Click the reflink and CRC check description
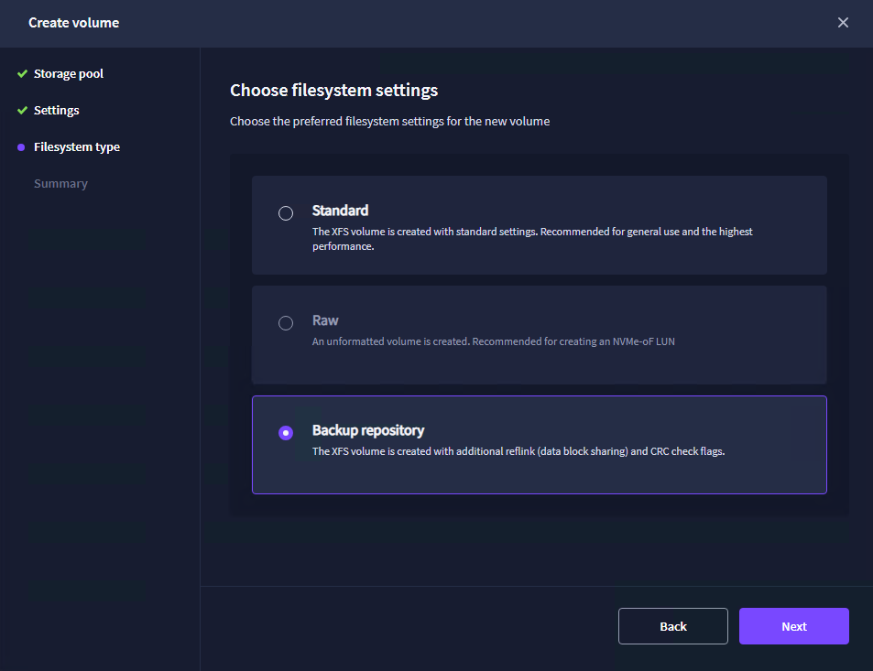Image resolution: width=873 pixels, height=671 pixels. [x=518, y=451]
